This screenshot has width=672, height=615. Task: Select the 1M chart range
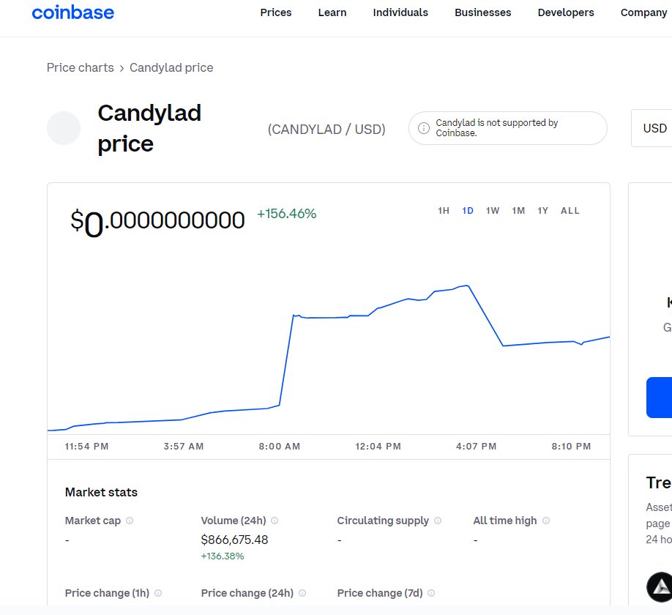tap(518, 210)
